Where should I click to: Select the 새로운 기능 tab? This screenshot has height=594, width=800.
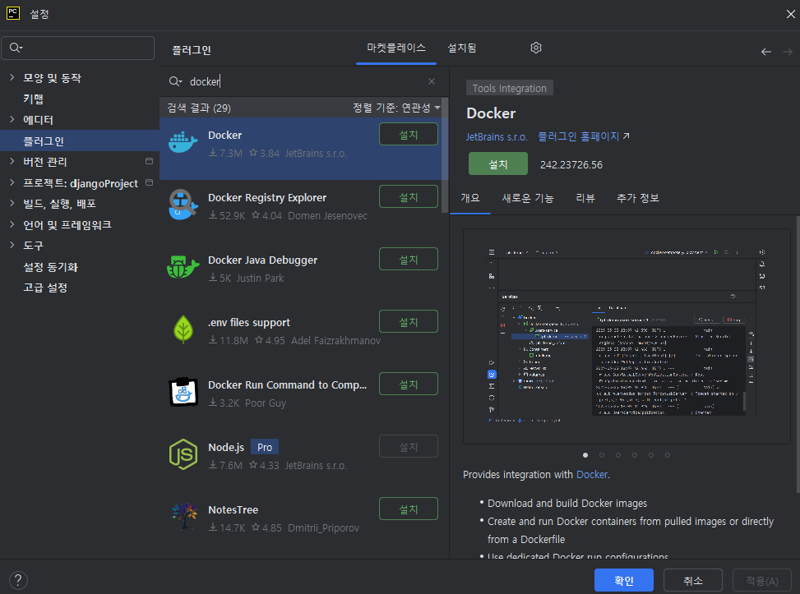point(528,198)
